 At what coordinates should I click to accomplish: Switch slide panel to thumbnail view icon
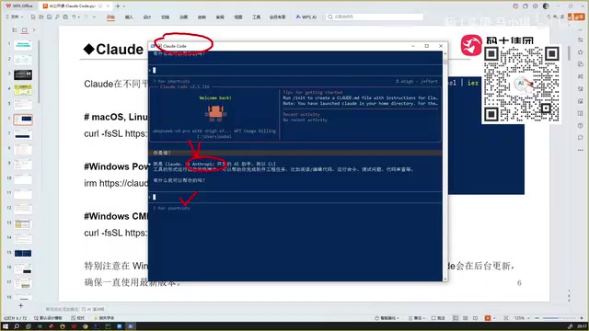[25, 30]
